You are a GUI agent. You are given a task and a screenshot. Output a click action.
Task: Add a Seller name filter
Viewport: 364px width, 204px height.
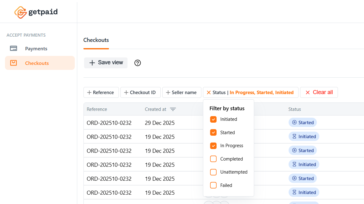[x=182, y=92]
